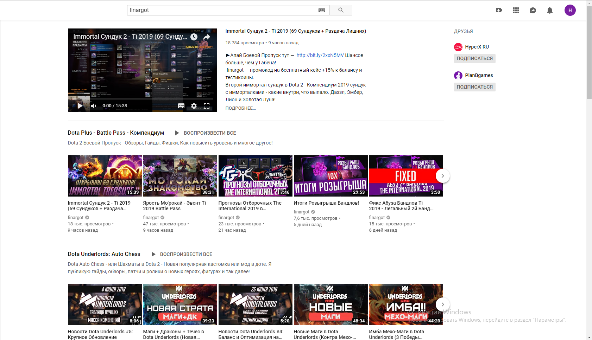This screenshot has width=592, height=340.
Task: Open the Новые Маги 48:34 thumbnail
Action: [331, 304]
